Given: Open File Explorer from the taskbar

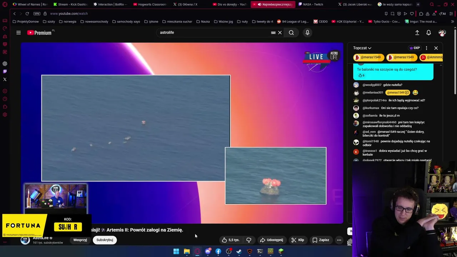Looking at the screenshot, I should 187,251.
